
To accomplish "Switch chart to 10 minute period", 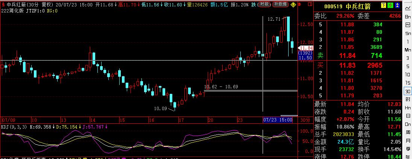I will click(x=408, y=74).
